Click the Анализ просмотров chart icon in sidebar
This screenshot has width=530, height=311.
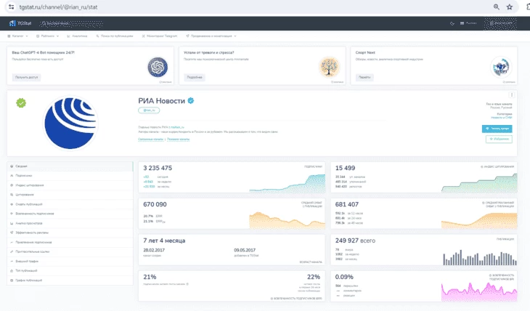tap(12, 223)
